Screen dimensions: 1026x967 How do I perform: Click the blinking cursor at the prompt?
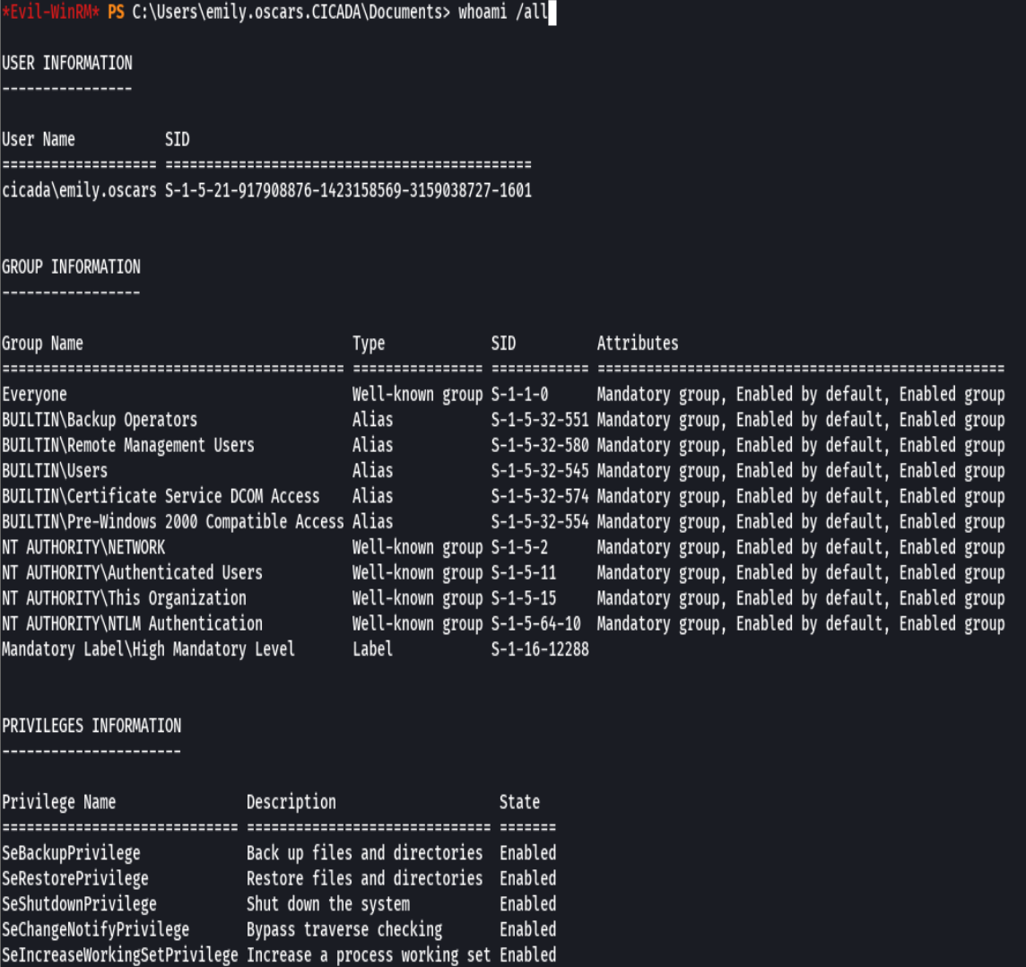554,13
